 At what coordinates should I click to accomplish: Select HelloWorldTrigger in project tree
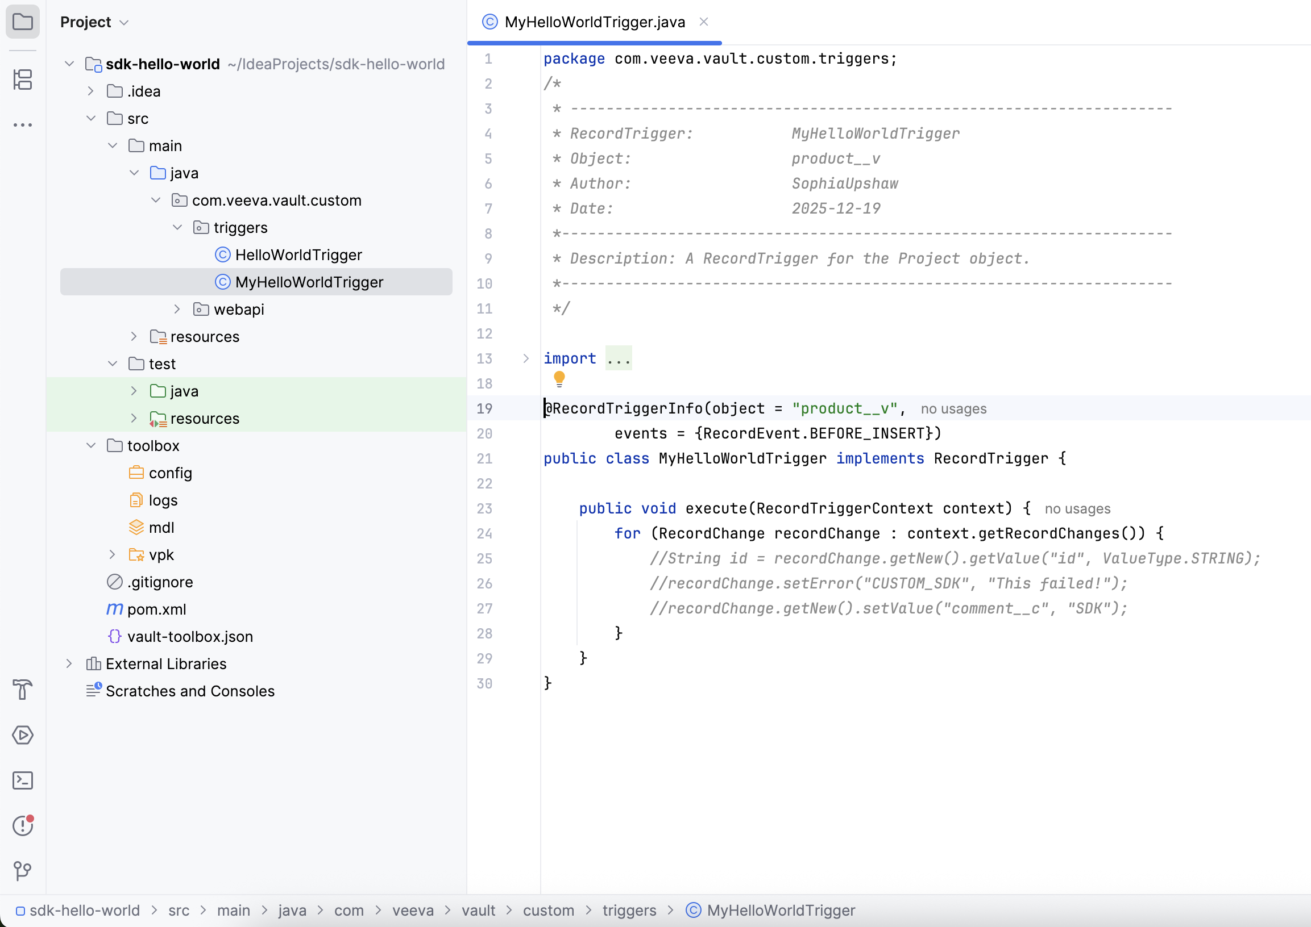click(299, 254)
